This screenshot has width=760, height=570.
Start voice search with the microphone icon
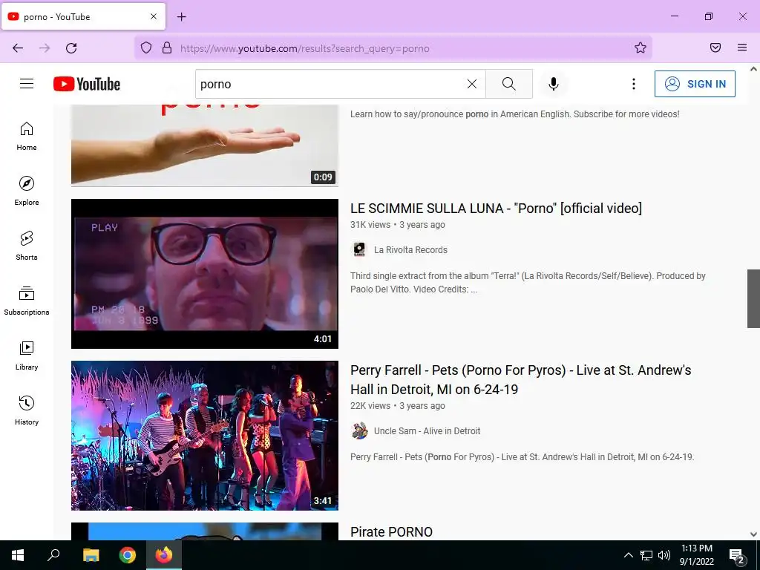(554, 84)
